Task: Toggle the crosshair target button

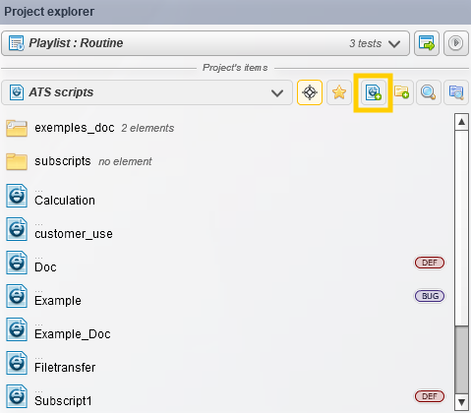Action: tap(310, 92)
